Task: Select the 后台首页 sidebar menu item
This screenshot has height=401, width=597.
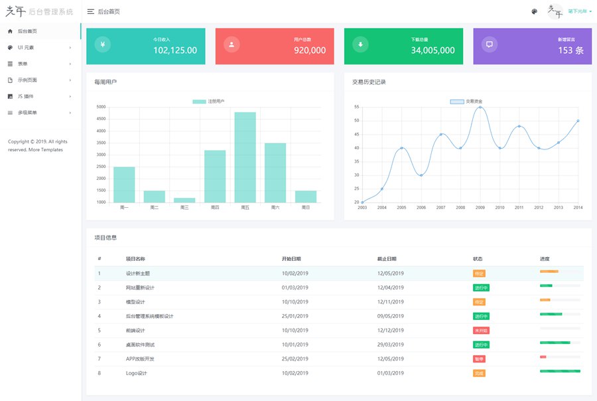Action: pos(40,31)
